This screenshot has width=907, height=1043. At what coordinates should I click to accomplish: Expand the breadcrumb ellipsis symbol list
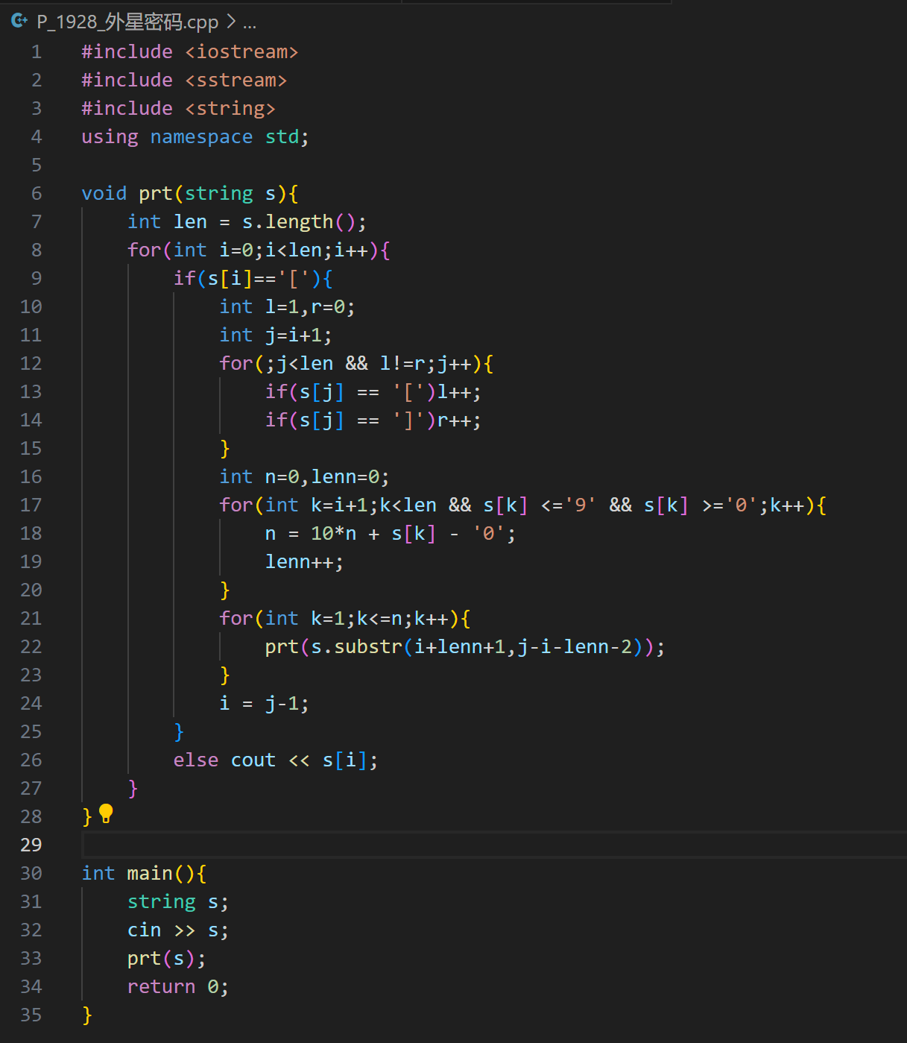point(250,23)
